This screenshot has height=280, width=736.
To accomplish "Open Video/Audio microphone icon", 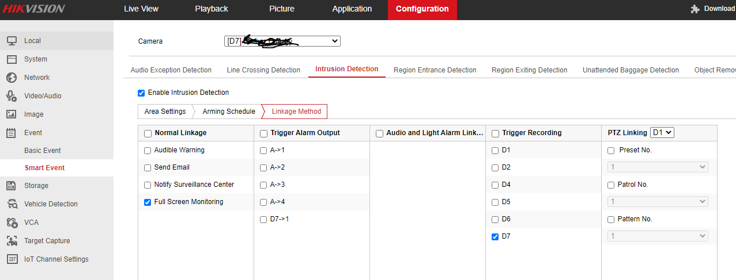I will click(12, 96).
